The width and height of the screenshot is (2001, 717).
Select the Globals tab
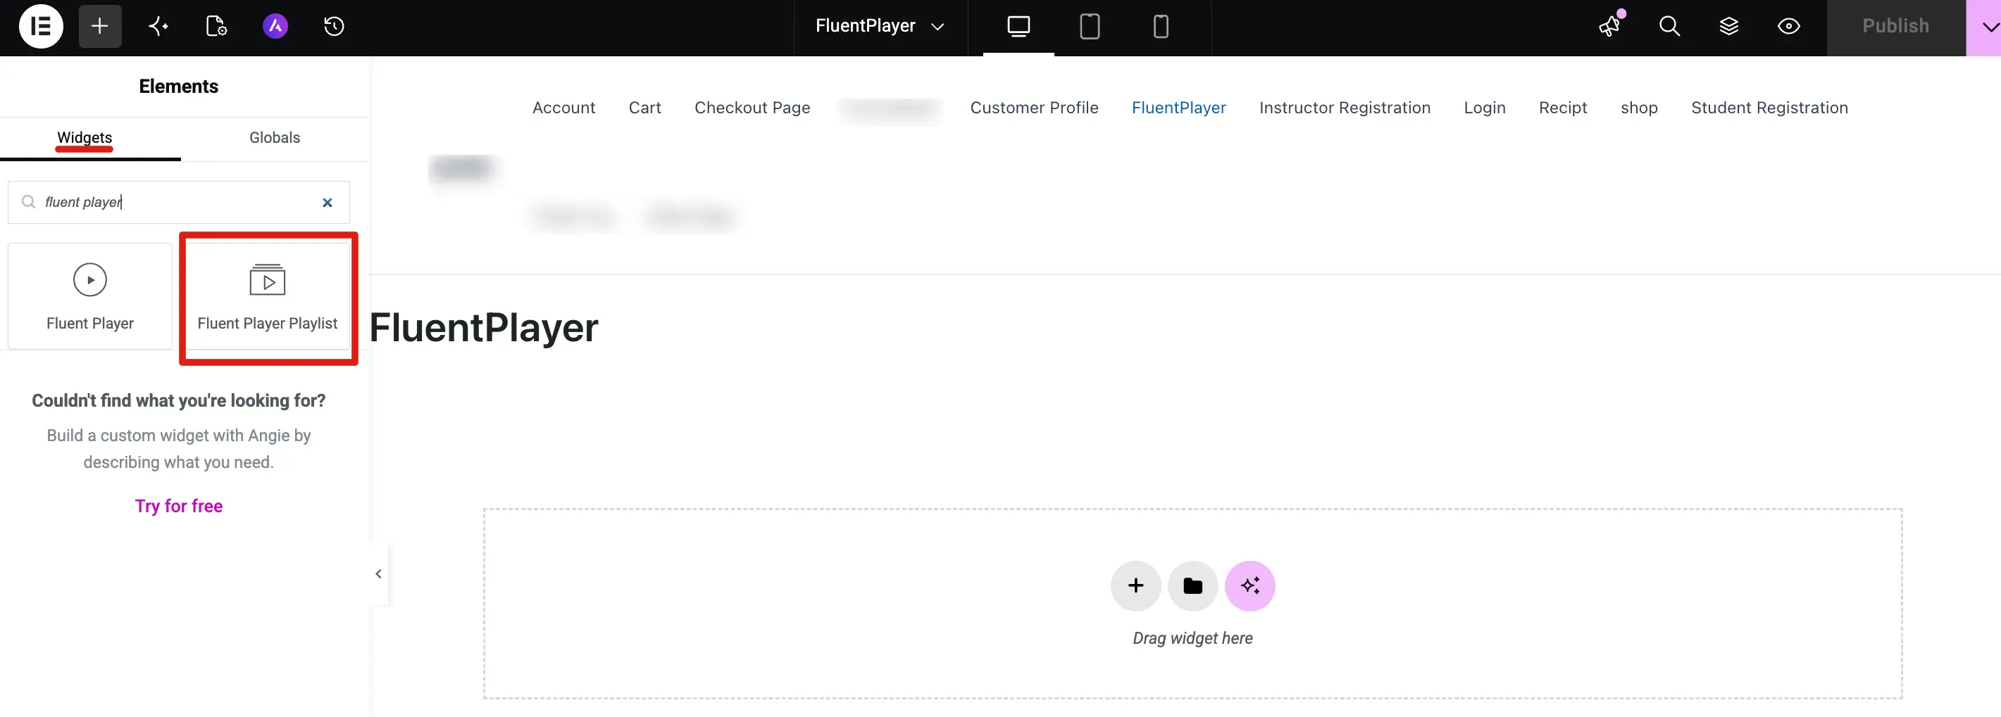coord(274,138)
